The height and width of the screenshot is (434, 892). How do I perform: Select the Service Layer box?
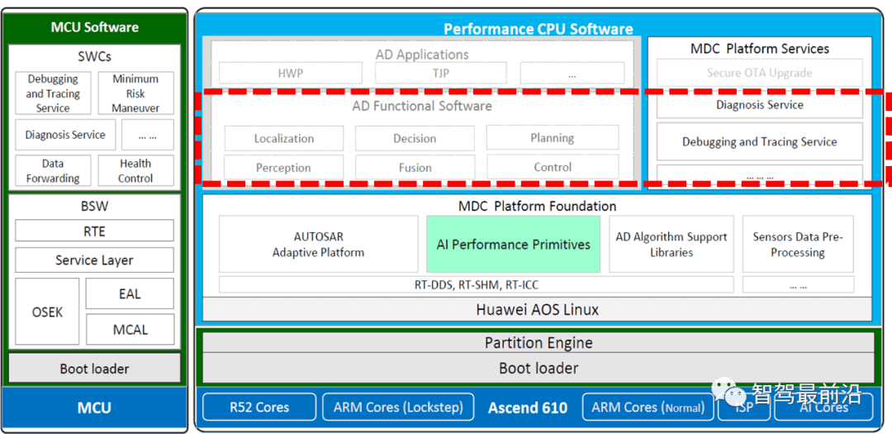click(94, 260)
